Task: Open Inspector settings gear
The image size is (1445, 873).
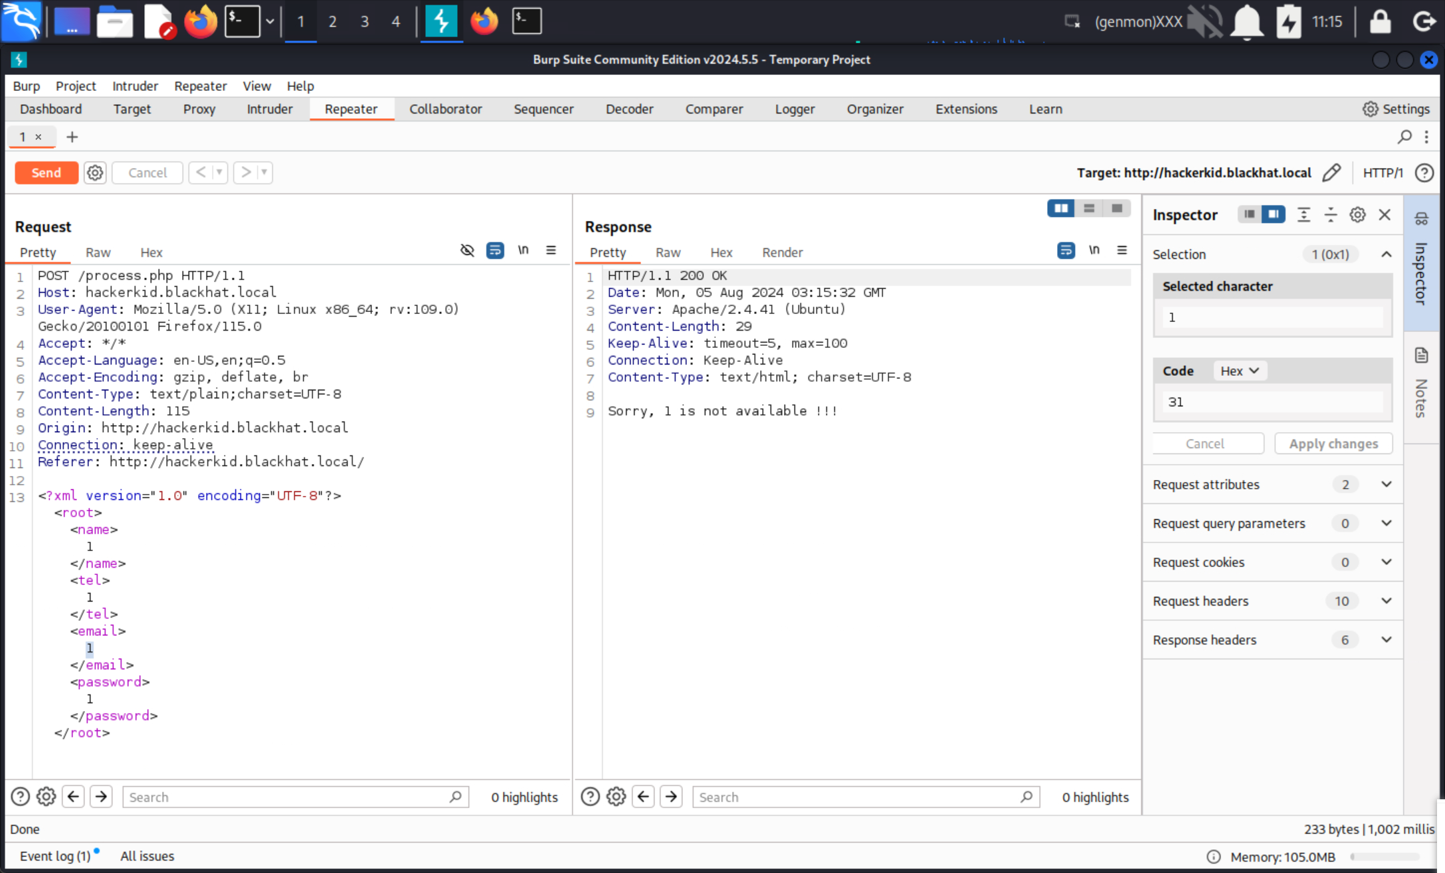Action: click(x=1357, y=214)
